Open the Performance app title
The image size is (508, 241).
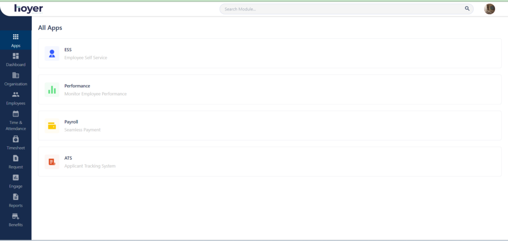point(77,86)
